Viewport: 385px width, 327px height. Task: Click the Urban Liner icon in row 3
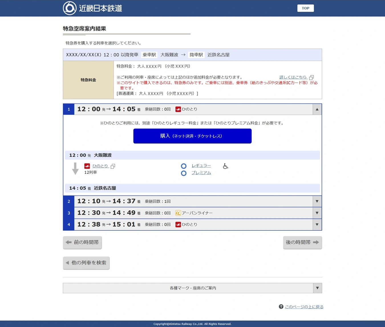[x=178, y=213]
